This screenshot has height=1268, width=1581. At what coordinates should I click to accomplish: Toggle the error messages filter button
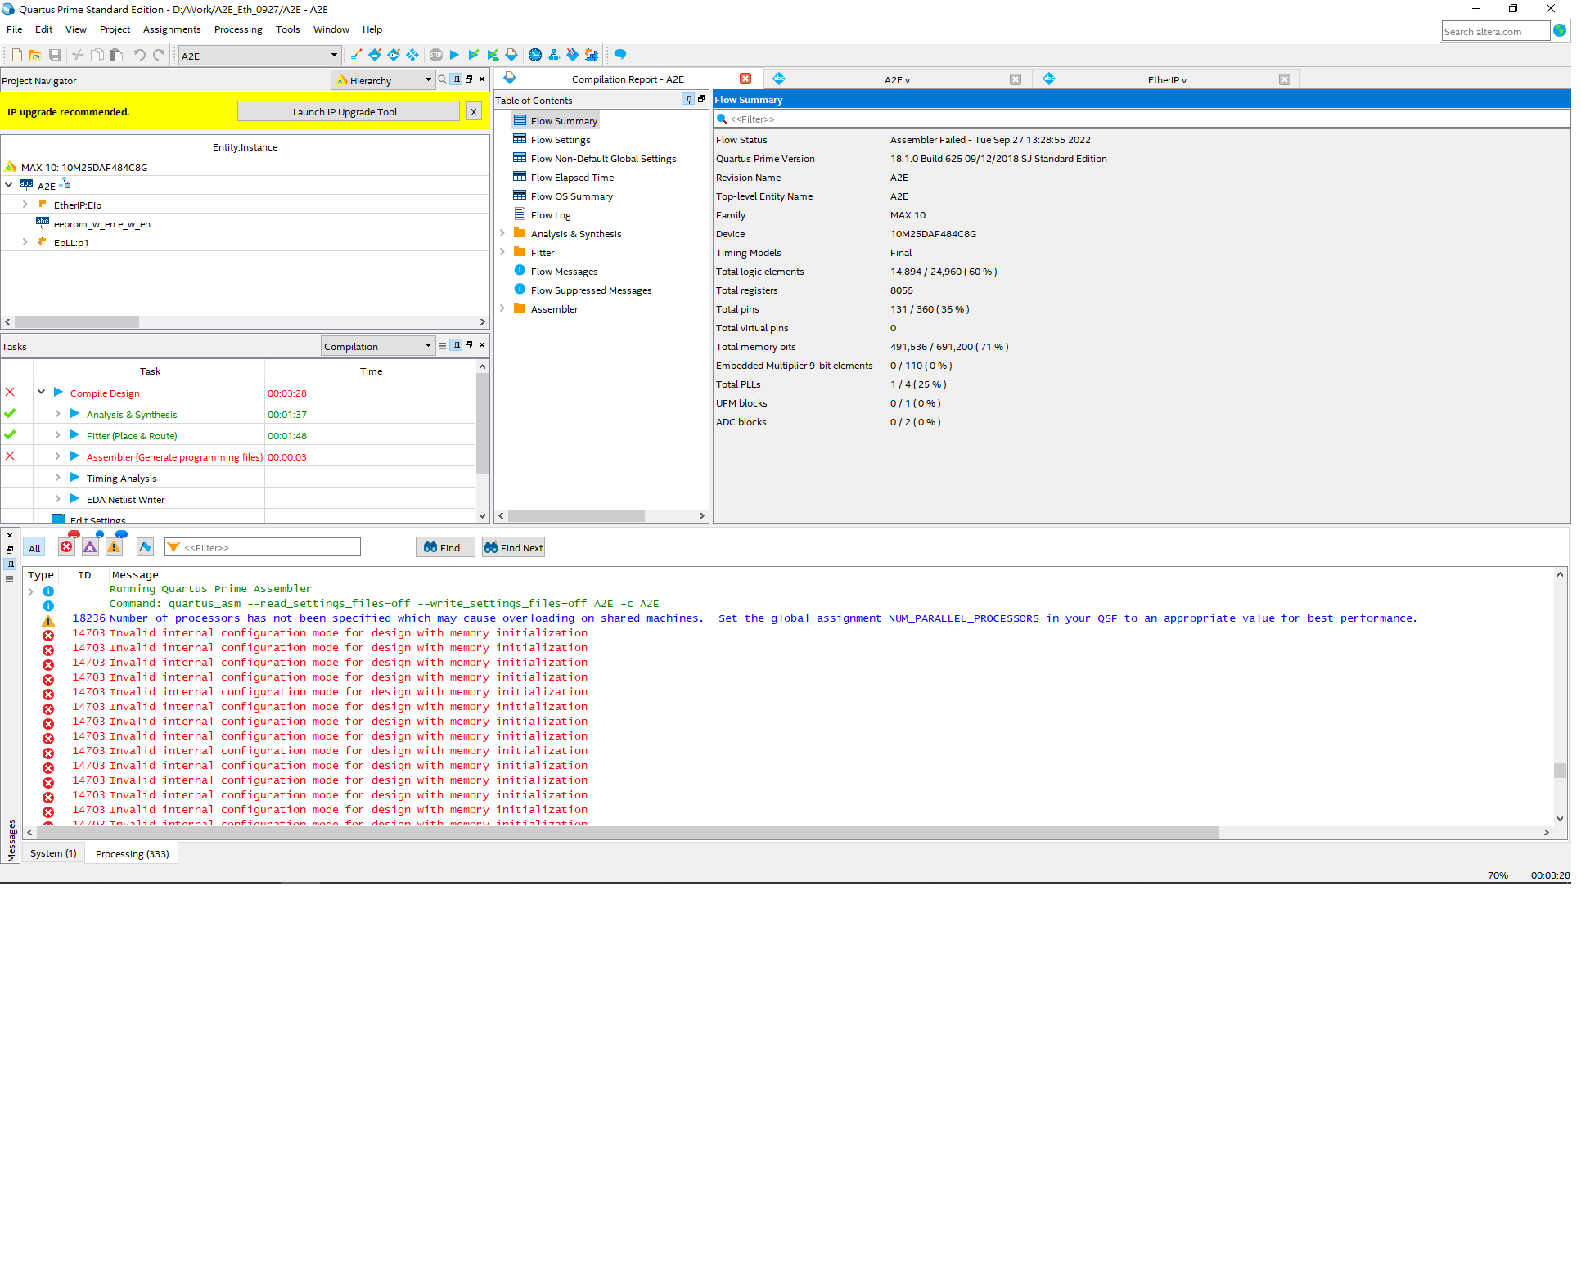tap(66, 547)
